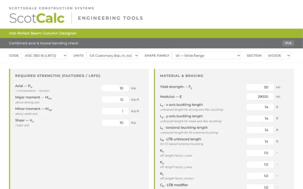The width and height of the screenshot is (303, 189).
Task: Click the Kx effective length factor field
Action: [x=260, y=153]
